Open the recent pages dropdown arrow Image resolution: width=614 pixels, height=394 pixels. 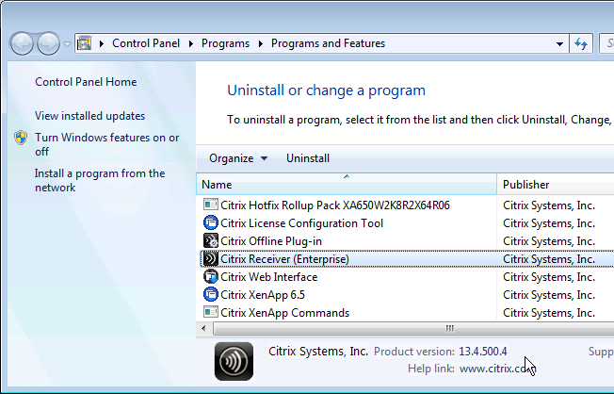point(68,44)
